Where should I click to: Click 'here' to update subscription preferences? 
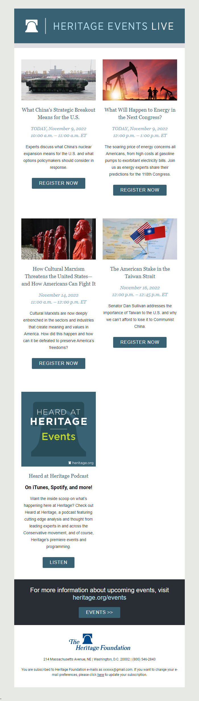tap(101, 675)
